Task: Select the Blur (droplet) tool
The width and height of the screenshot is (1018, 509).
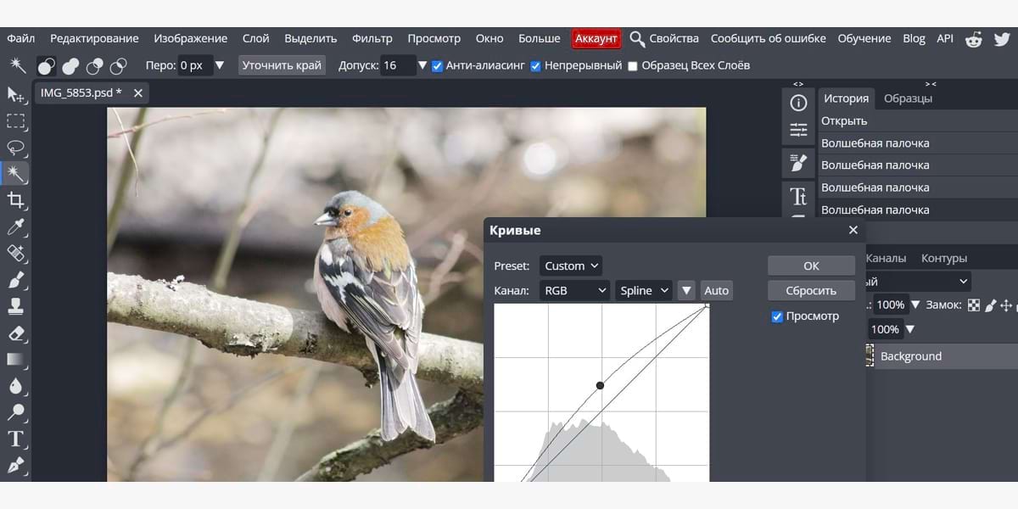Action: (15, 386)
